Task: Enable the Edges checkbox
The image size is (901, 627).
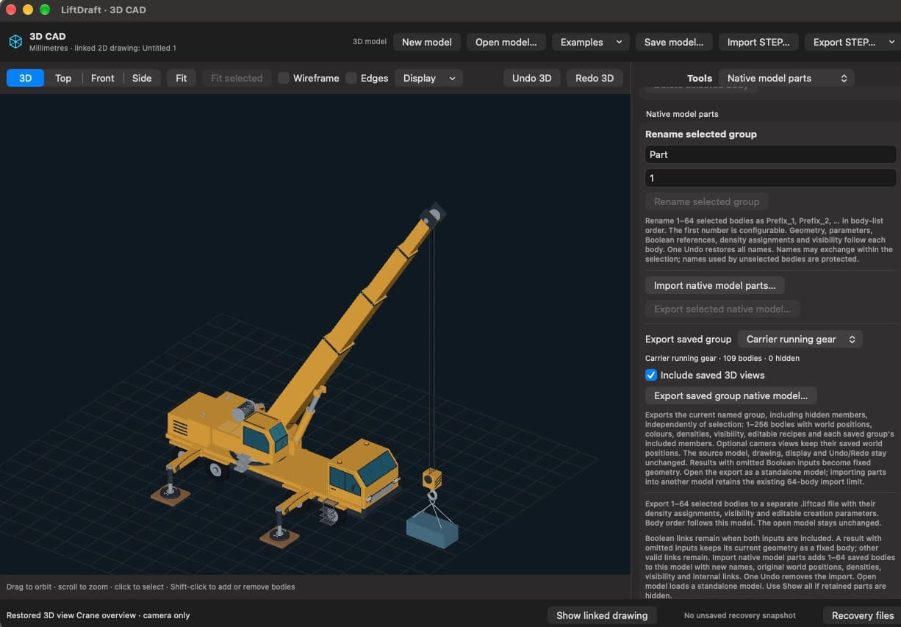Action: pyautogui.click(x=351, y=78)
